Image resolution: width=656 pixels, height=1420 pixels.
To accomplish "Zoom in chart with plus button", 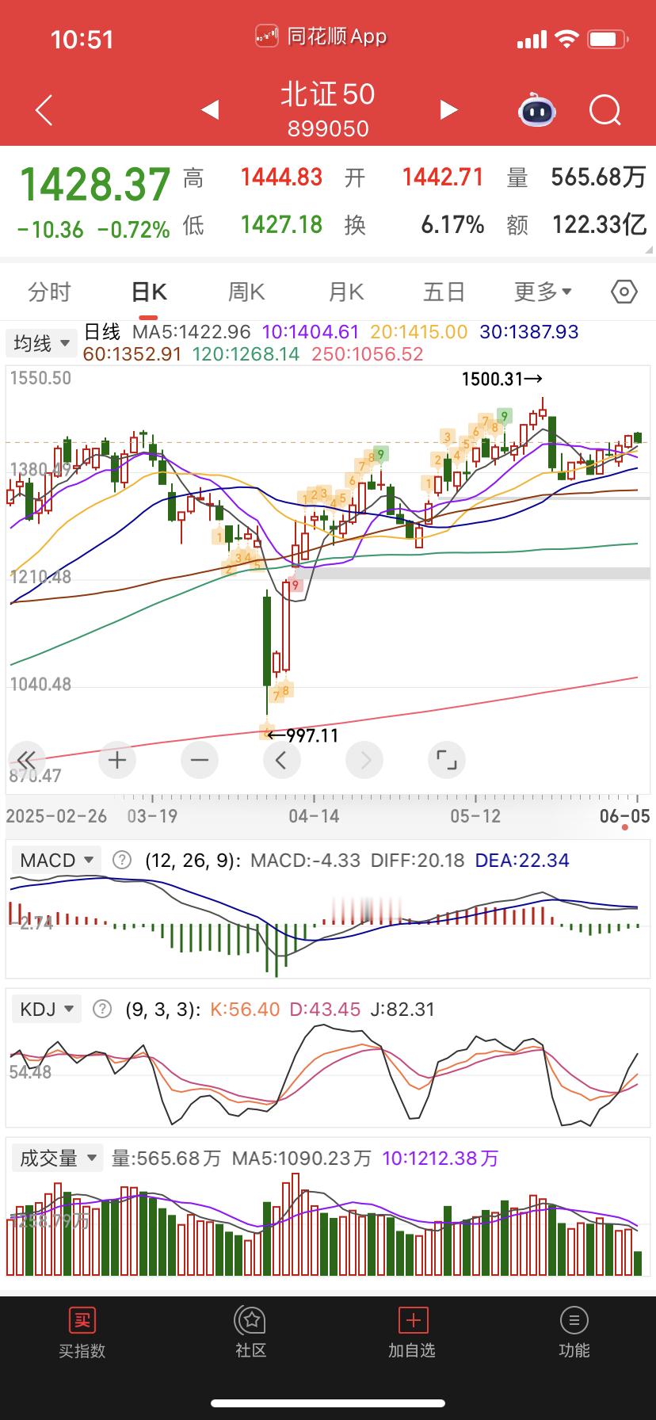I will point(117,760).
